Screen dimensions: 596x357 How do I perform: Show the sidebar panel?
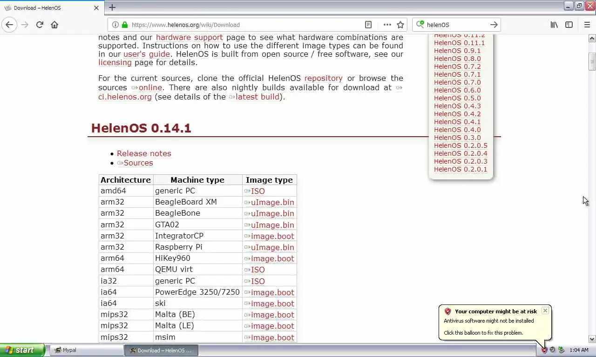(569, 25)
